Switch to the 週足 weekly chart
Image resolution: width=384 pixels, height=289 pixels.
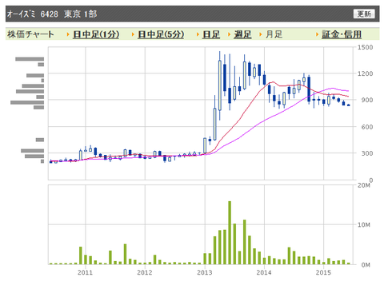pos(242,34)
